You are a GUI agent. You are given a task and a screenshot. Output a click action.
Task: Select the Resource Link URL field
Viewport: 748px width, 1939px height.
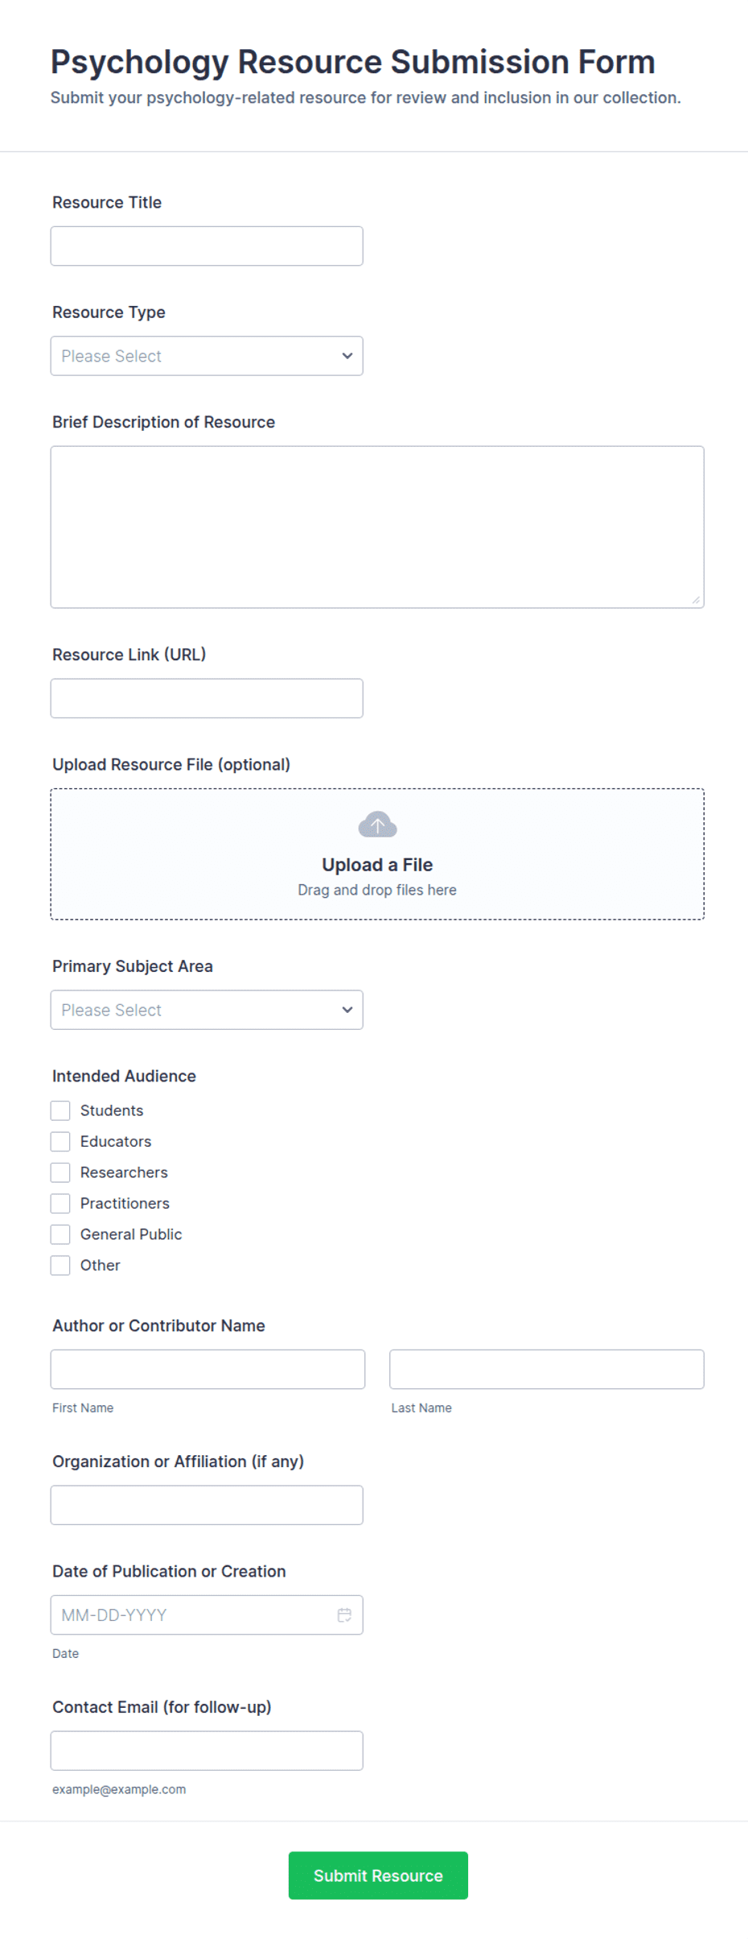click(x=207, y=699)
